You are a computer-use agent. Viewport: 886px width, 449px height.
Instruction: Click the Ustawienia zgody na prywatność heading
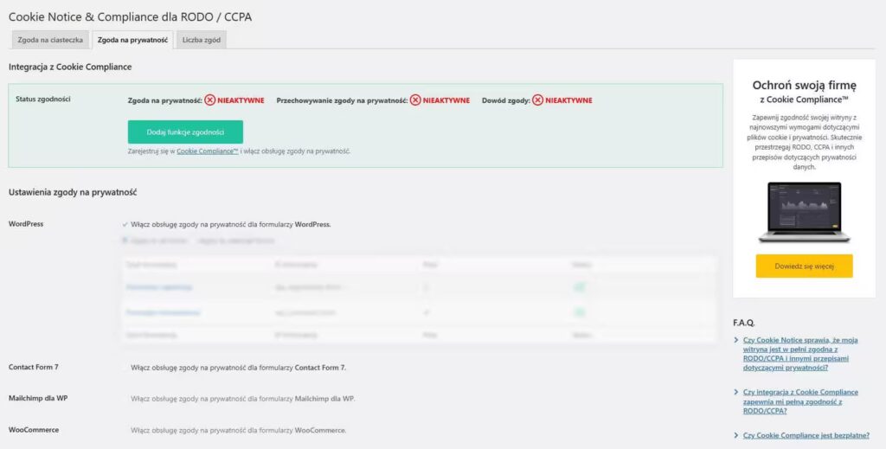point(73,192)
